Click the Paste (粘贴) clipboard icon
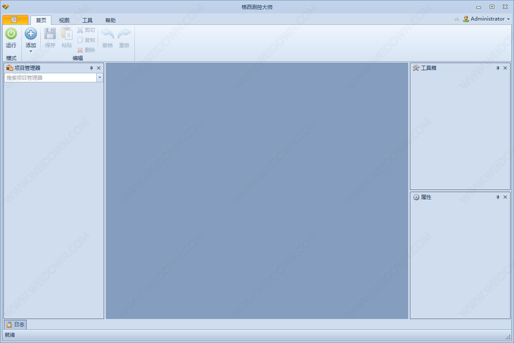 [67, 33]
